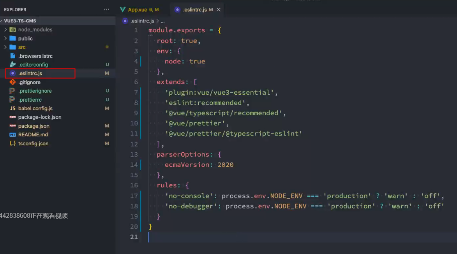The height and width of the screenshot is (254, 457).
Task: Click line number 1 in the gutter
Action: pyautogui.click(x=136, y=30)
